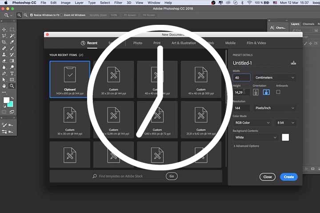Select the Clipboard recent item thumbnail
Image resolution: width=320 pixels, height=213 pixels.
70,79
